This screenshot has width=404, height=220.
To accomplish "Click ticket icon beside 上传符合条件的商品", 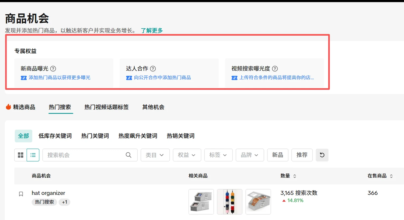I will coord(234,78).
